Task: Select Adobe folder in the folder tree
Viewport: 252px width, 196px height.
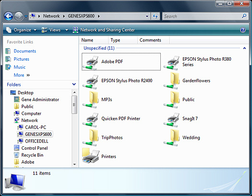Action: (28, 162)
